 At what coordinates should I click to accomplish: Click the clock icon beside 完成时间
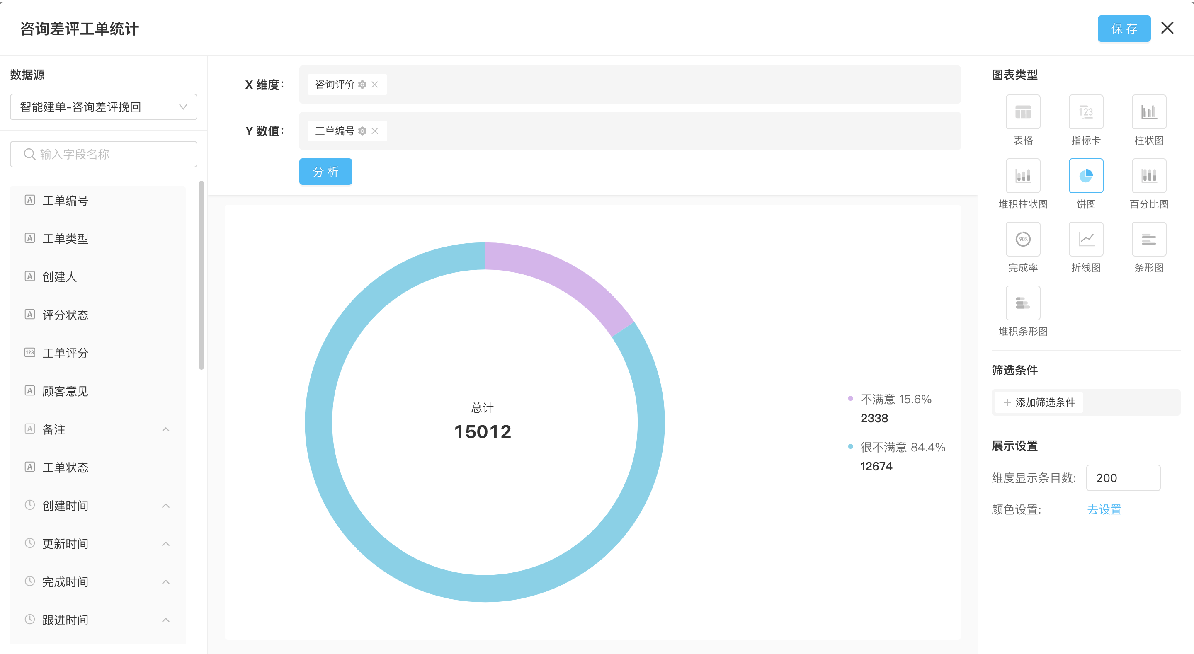click(30, 581)
